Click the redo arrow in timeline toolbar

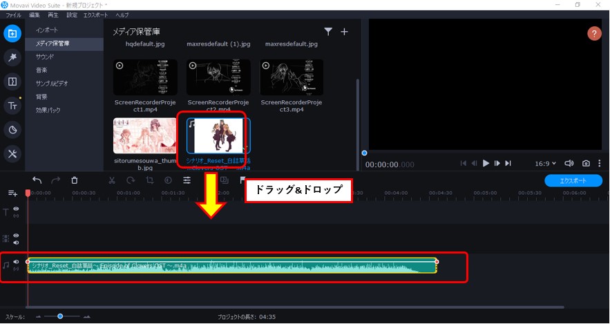point(56,180)
